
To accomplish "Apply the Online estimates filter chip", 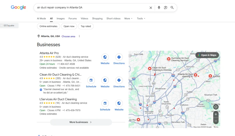I will coord(48,26).
